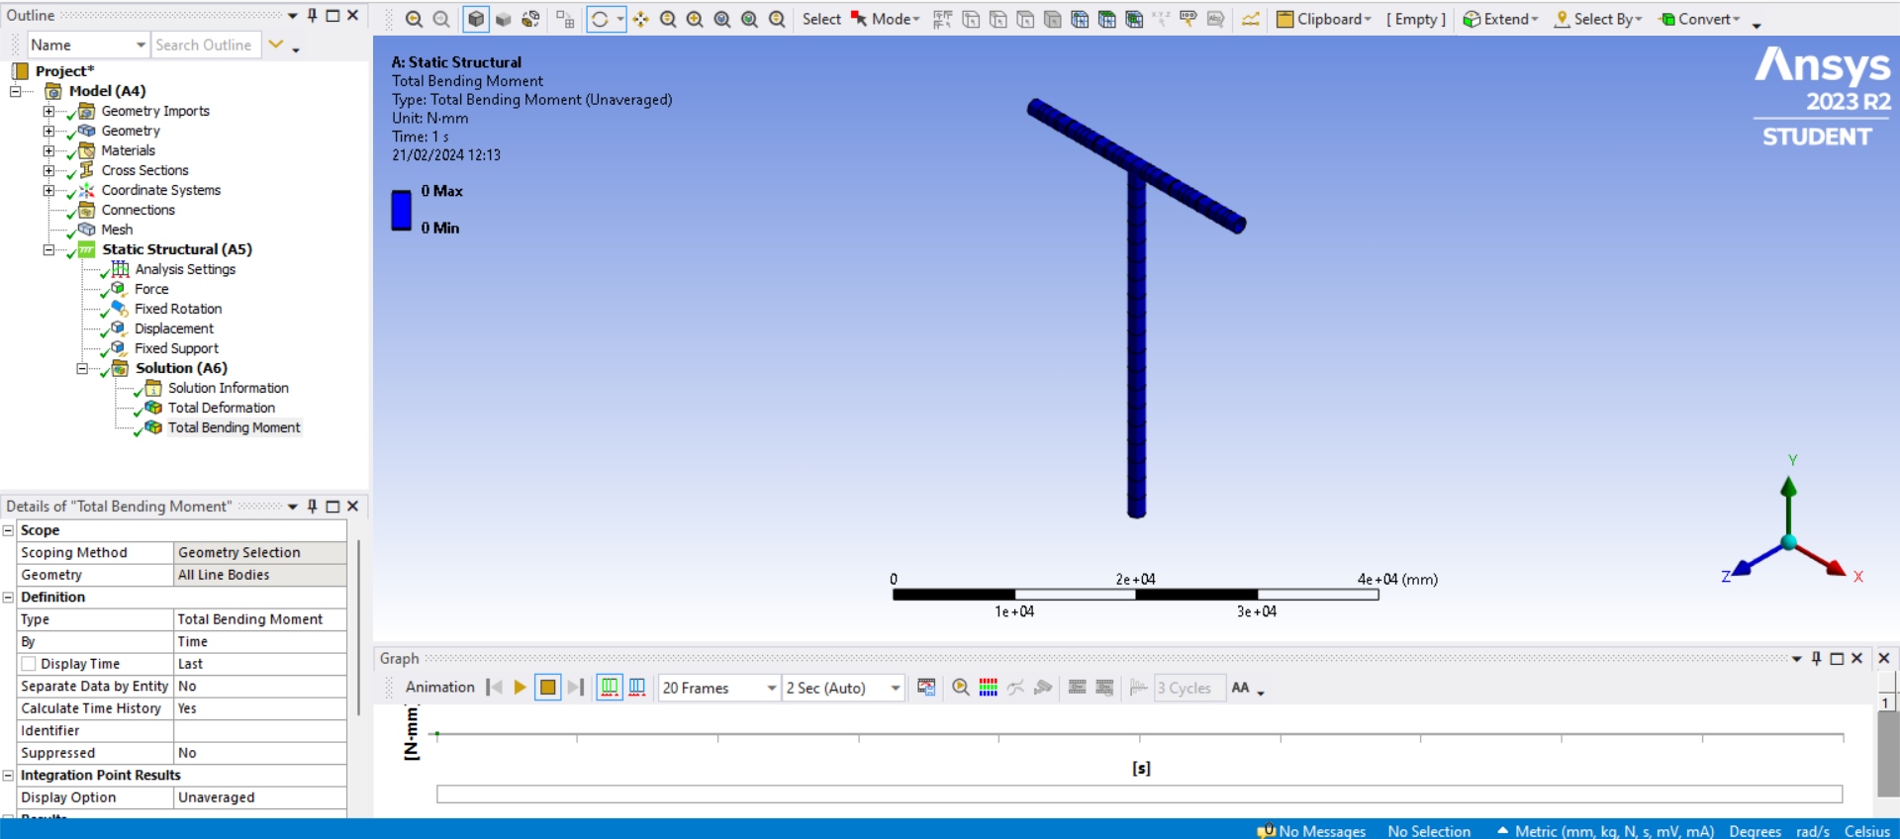Screen dimensions: 1900x839
Task: Select Total Deformation in the outline
Action: (222, 408)
